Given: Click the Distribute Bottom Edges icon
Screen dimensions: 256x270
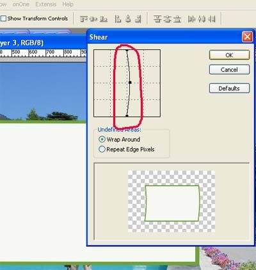Looking at the screenshot, I should tap(177, 19).
